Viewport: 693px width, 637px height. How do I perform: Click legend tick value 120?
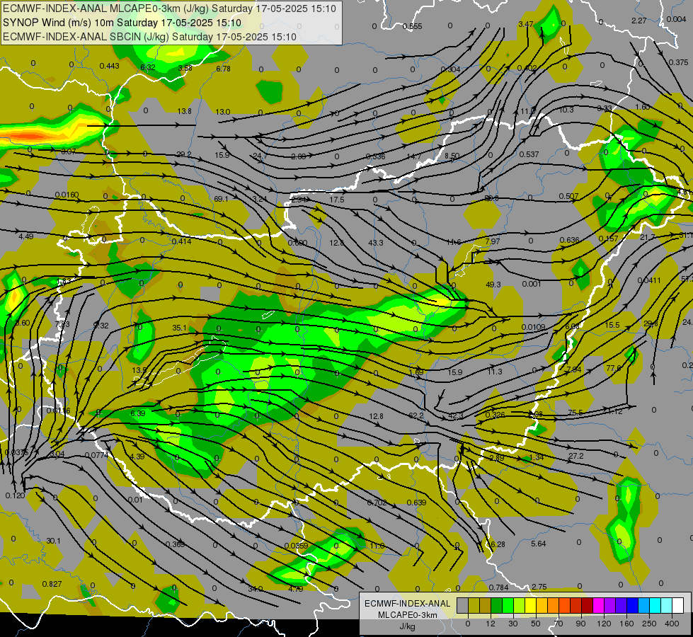click(604, 624)
